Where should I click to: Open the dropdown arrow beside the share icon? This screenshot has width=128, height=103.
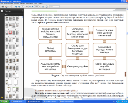[8, 6]
